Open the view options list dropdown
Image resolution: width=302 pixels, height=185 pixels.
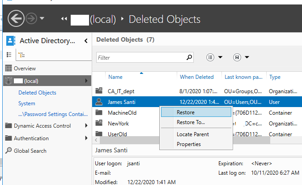coord(215,57)
